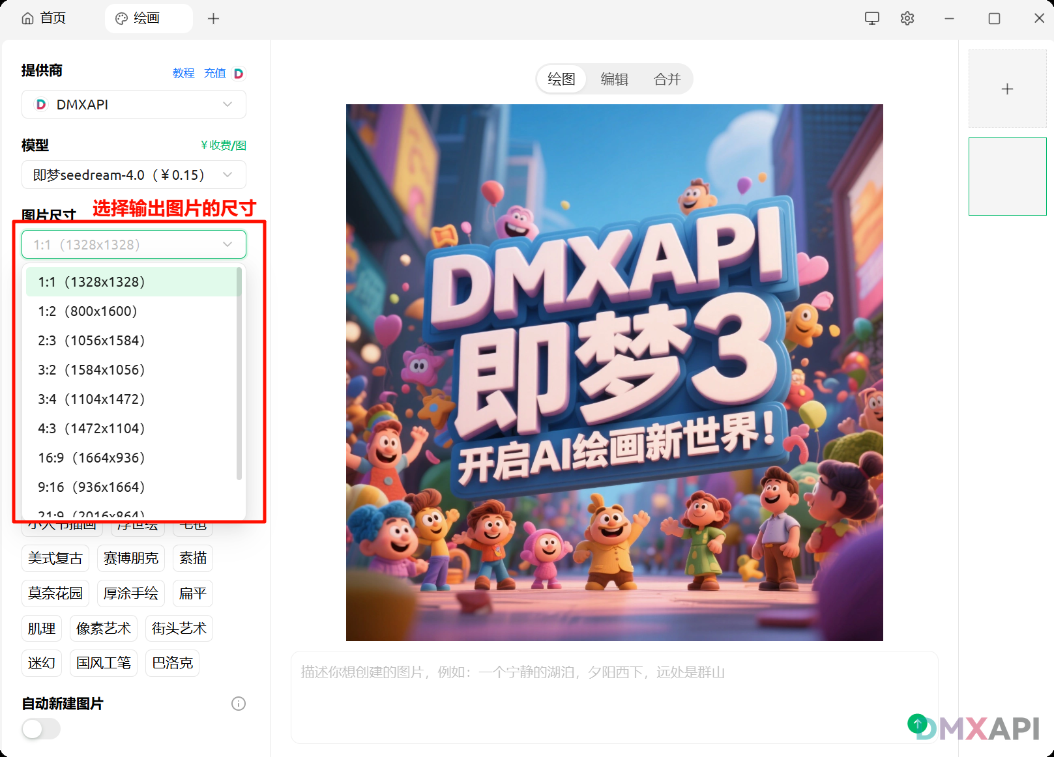Collapse the image size 1:1 combo box

134,244
